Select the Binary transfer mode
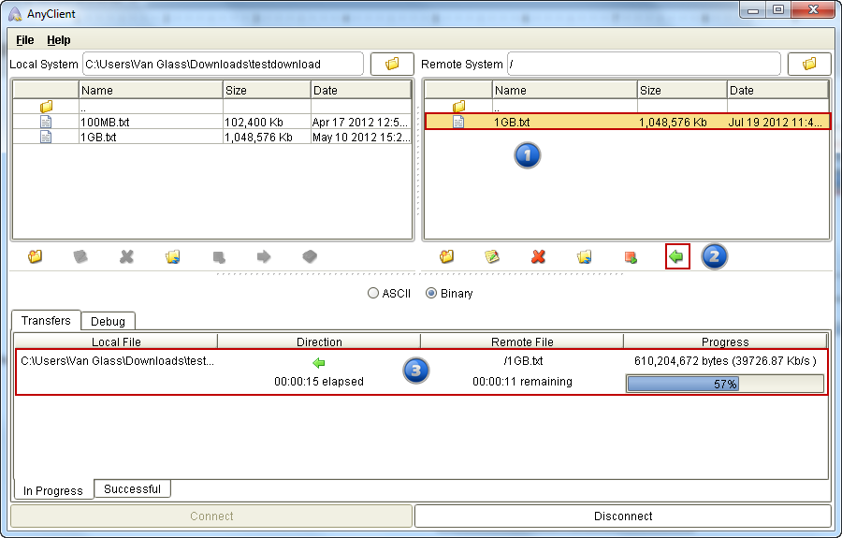 [x=431, y=293]
